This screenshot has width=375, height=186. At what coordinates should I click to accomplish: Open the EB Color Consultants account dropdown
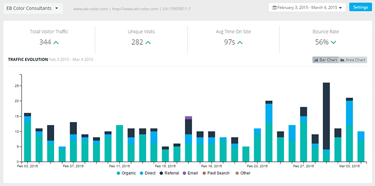(x=33, y=8)
